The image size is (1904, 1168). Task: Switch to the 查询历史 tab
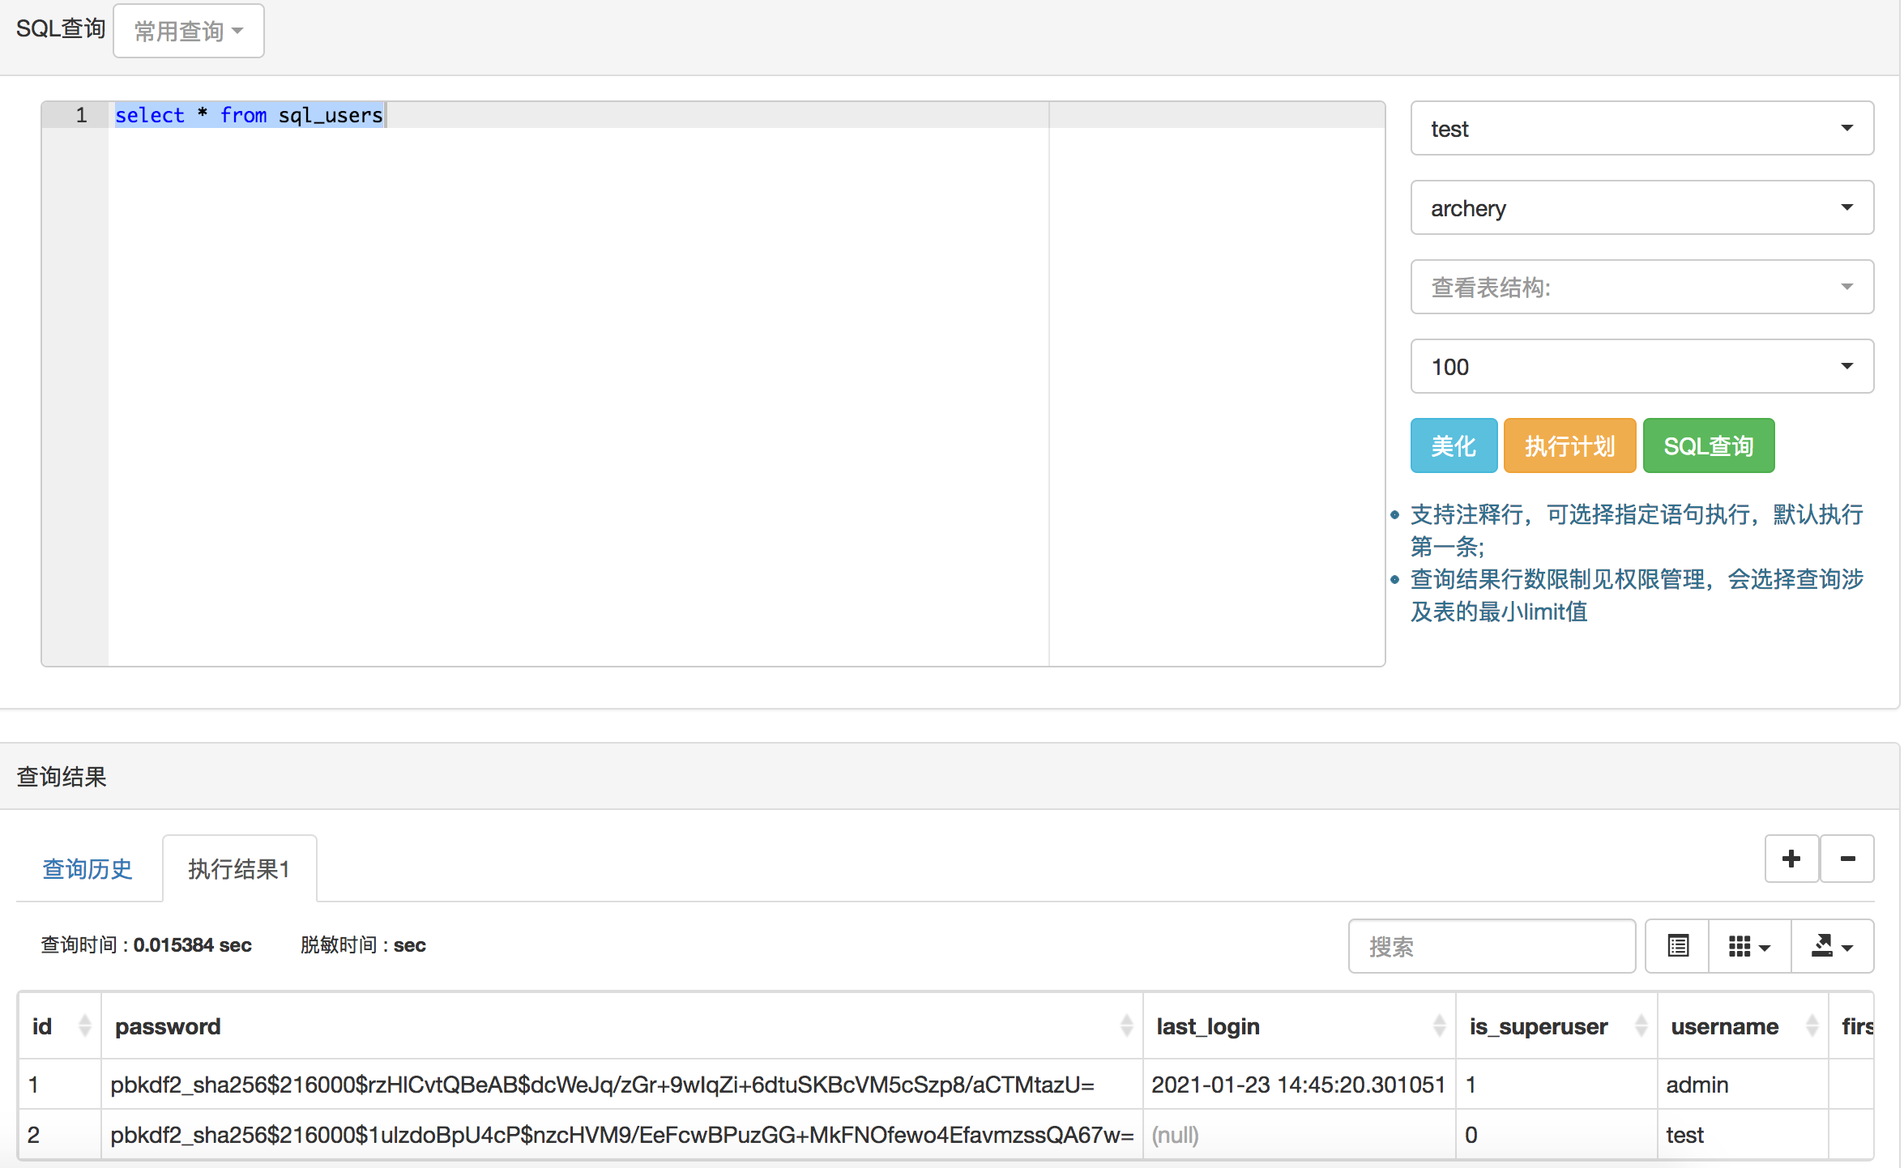coord(88,868)
